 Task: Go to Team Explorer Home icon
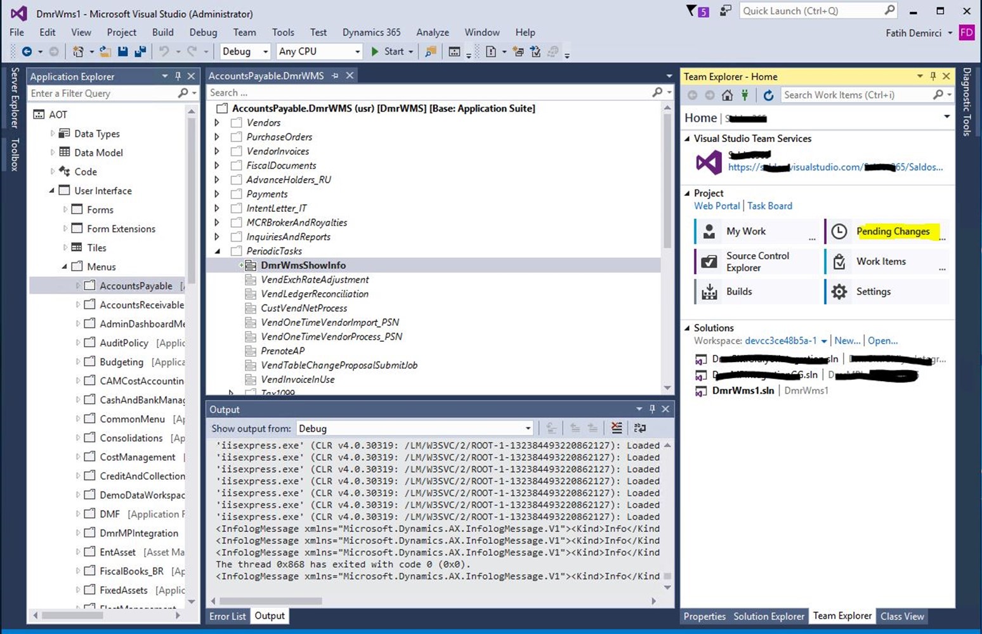tap(727, 95)
